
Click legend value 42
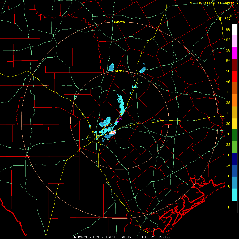228,92
